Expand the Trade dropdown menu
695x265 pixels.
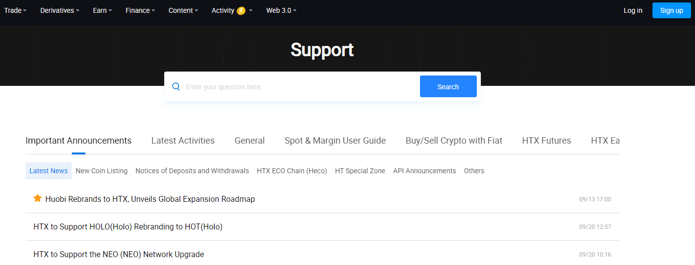pos(15,10)
